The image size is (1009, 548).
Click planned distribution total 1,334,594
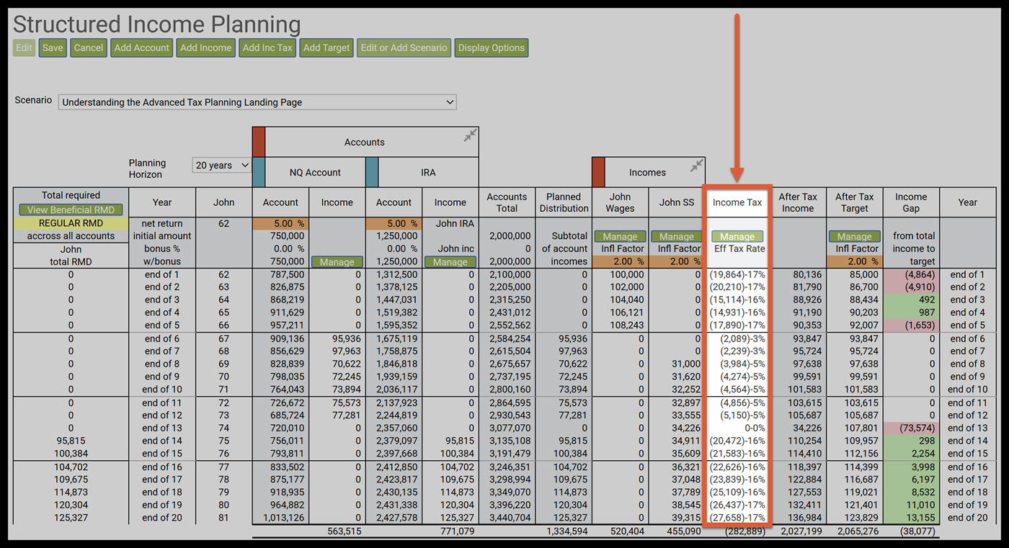click(567, 531)
